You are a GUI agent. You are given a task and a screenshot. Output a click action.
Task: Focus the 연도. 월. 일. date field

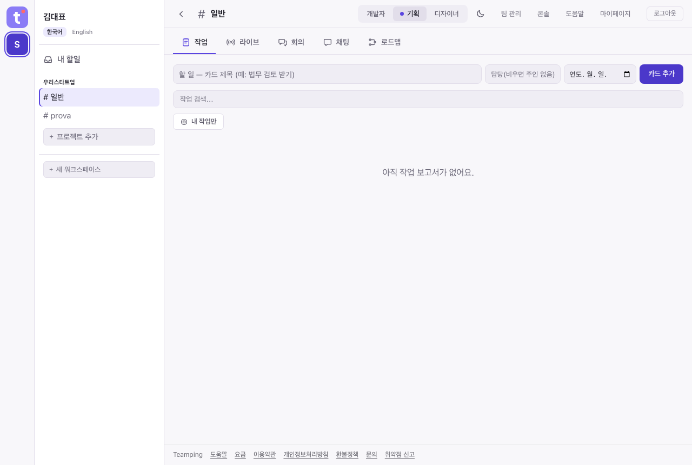pos(600,74)
